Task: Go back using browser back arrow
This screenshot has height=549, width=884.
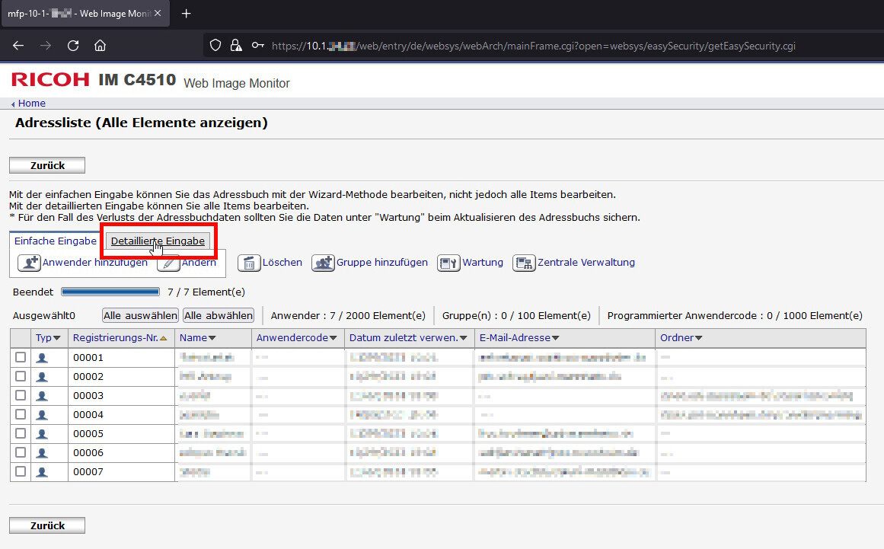Action: click(18, 46)
